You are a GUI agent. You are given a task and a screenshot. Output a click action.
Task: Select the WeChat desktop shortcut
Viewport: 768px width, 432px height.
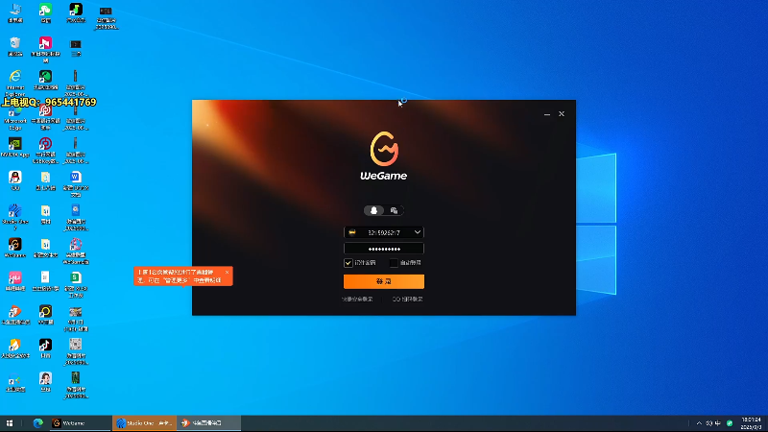45,13
